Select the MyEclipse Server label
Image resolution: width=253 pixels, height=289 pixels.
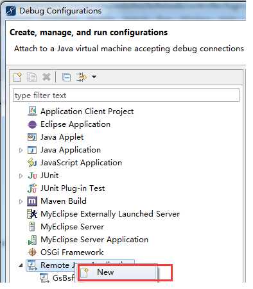[72, 227]
